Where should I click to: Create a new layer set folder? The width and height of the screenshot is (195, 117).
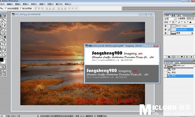coord(178,57)
